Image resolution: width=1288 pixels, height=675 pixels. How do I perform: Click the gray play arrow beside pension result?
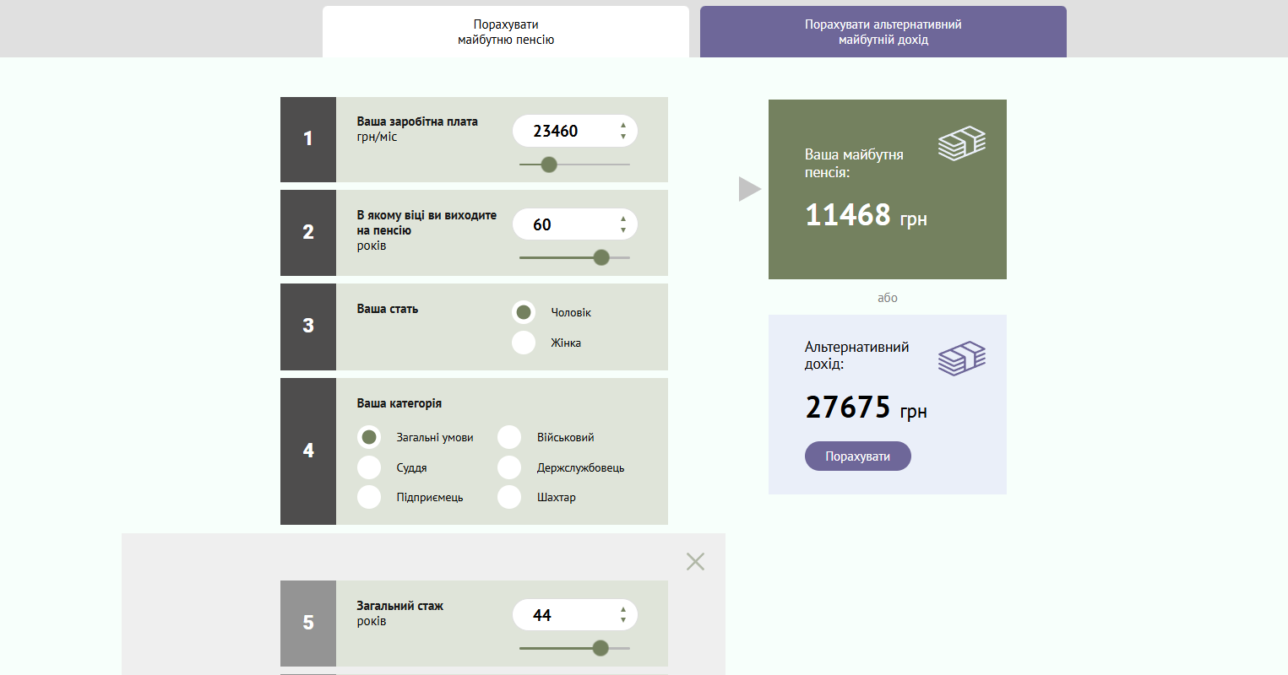[x=749, y=189]
